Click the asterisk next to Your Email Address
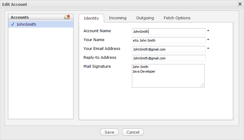Viewport: 244px width, 140px height. pos(208,49)
